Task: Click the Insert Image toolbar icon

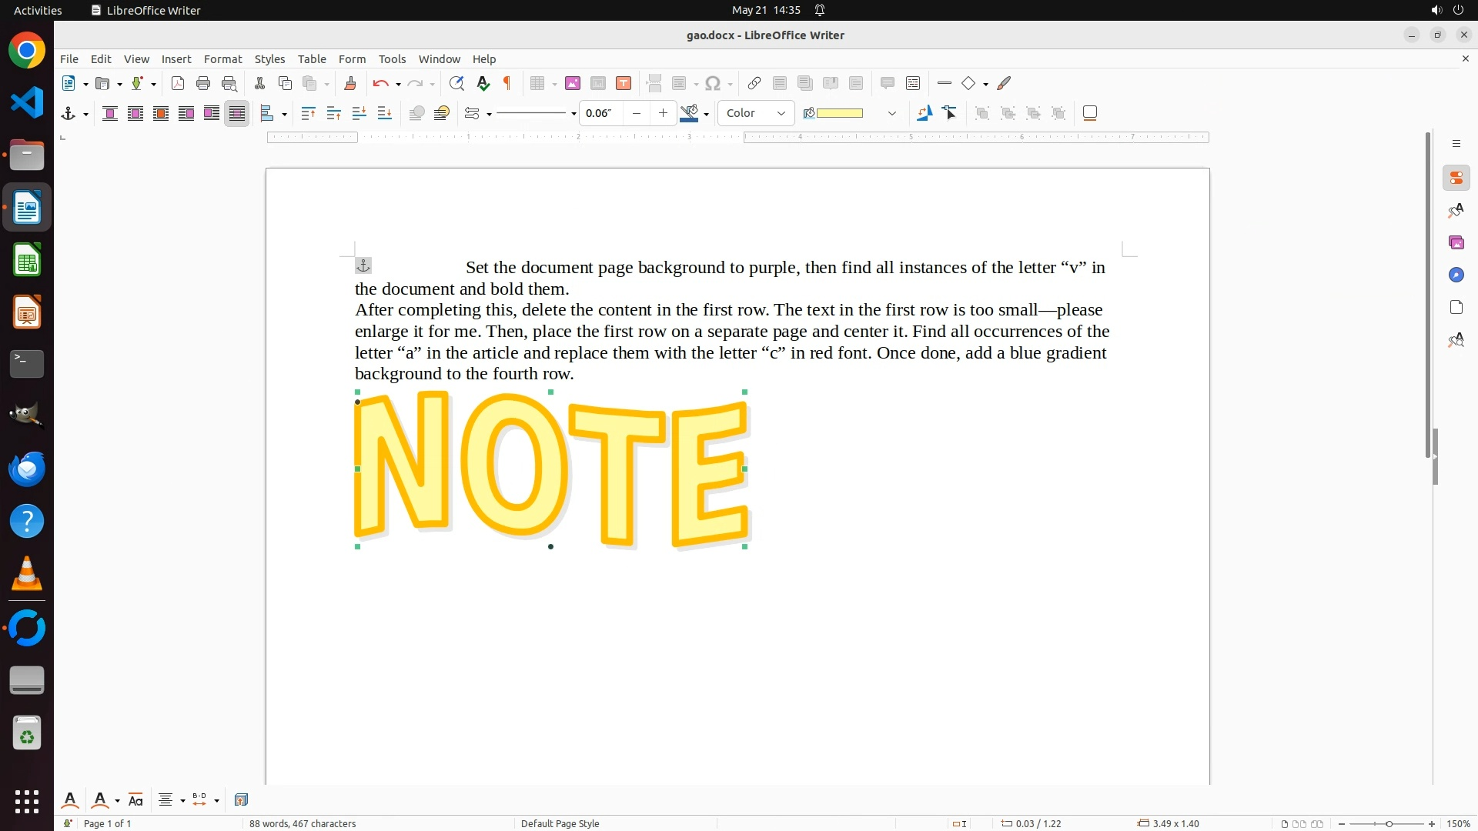Action: [572, 83]
